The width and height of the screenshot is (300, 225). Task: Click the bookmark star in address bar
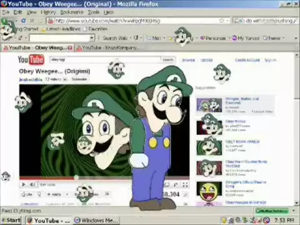click(221, 21)
